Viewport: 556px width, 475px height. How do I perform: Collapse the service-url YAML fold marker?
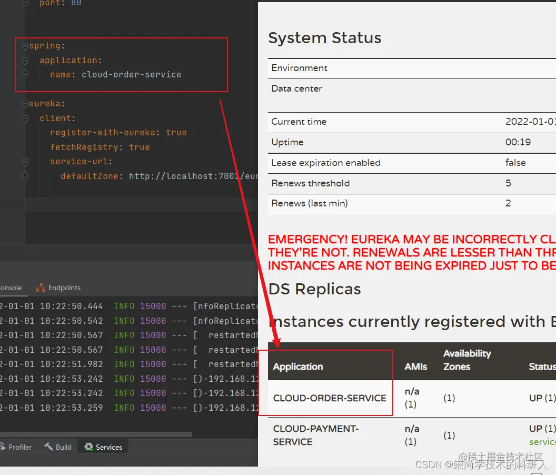(x=25, y=162)
